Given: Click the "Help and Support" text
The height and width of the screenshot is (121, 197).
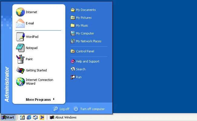Looking at the screenshot, I should click(88, 61).
